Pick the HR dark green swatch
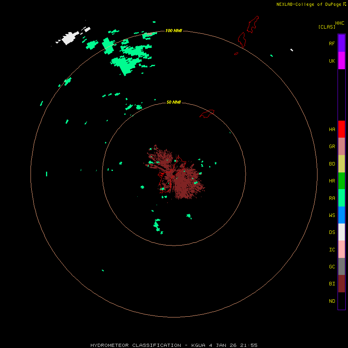Image resolution: width=348 pixels, height=348 pixels. [341, 181]
